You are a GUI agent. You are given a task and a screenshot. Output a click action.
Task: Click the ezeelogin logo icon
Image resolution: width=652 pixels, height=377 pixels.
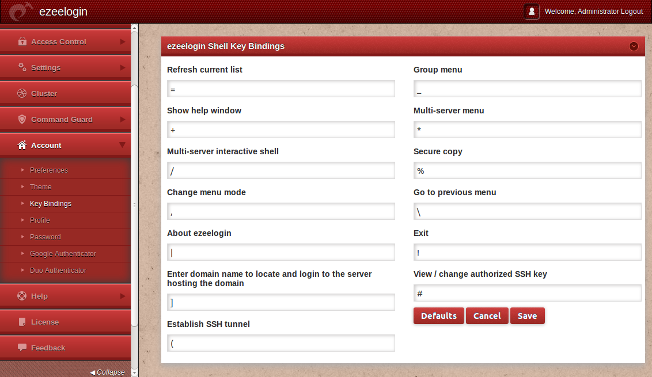20,11
